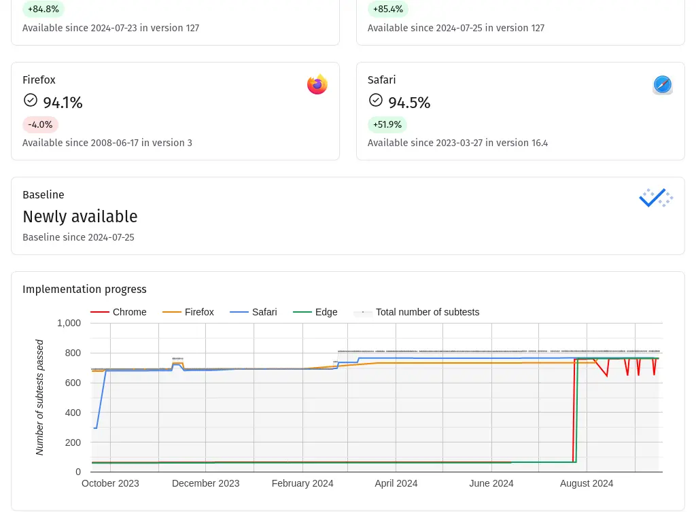This screenshot has width=696, height=522.
Task: Click the Implementation progress chart heading
Action: (x=84, y=289)
